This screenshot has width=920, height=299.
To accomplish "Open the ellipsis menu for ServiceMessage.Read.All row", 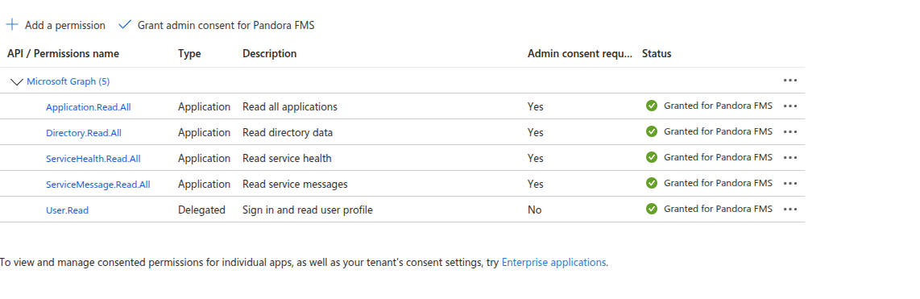I will 790,184.
